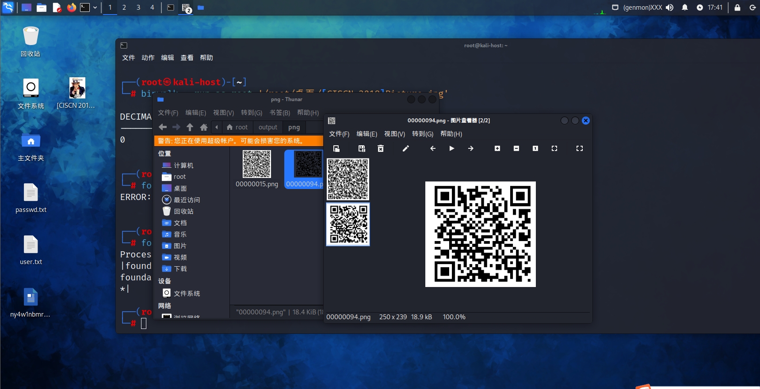This screenshot has height=389, width=760.
Task: Open terminal 文件 menu
Action: [129, 58]
